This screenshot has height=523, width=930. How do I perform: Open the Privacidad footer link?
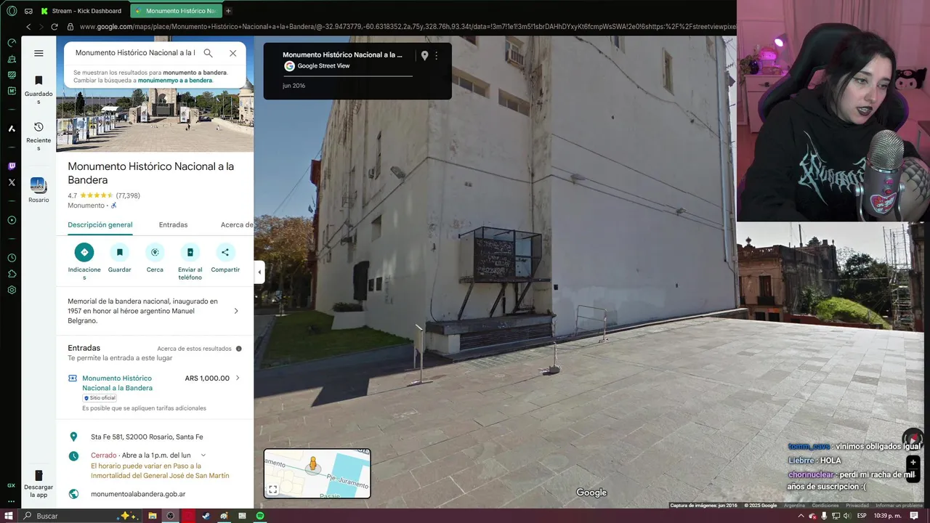[x=857, y=506]
